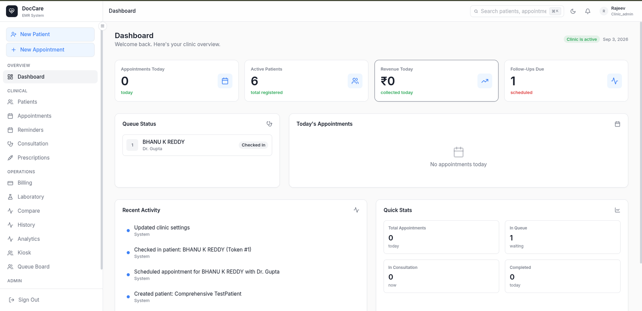The height and width of the screenshot is (311, 642).
Task: Open History in the sidebar
Action: [50, 225]
